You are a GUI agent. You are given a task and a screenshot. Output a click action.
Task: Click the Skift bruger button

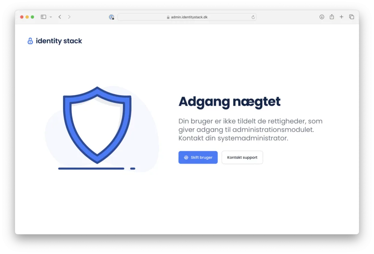click(x=198, y=157)
